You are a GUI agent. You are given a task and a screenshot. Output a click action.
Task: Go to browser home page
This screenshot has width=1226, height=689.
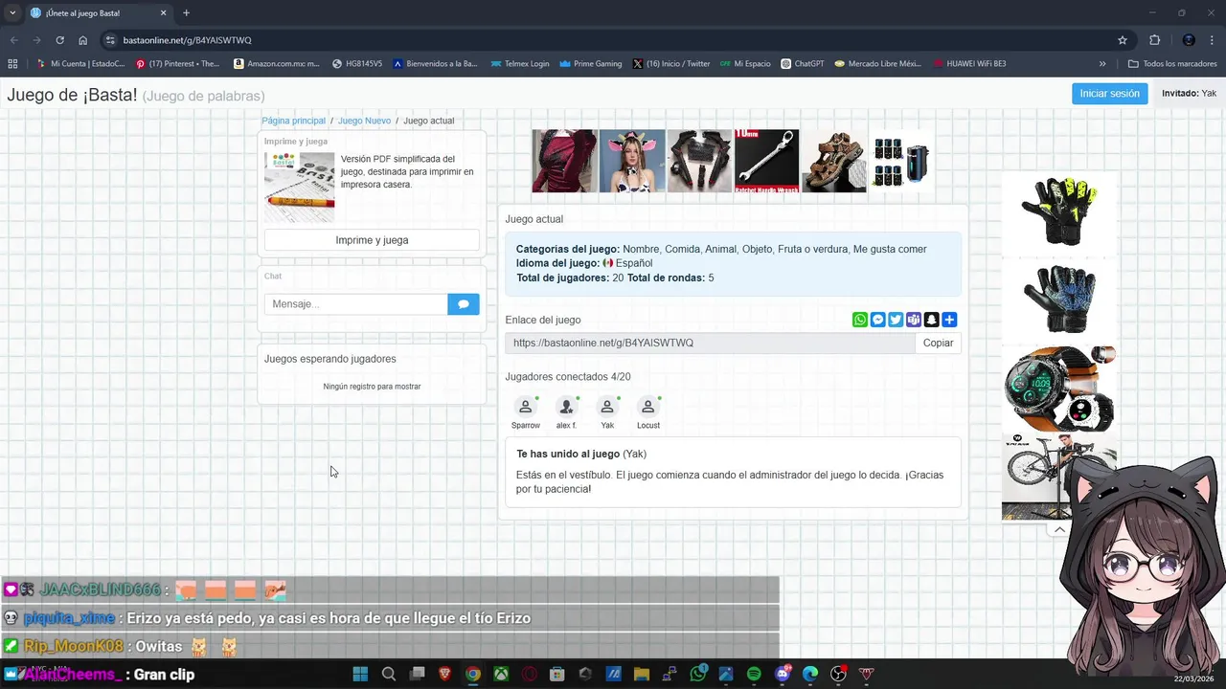click(x=83, y=40)
